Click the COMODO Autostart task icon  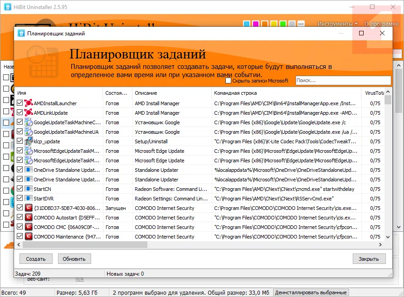pyautogui.click(x=29, y=217)
